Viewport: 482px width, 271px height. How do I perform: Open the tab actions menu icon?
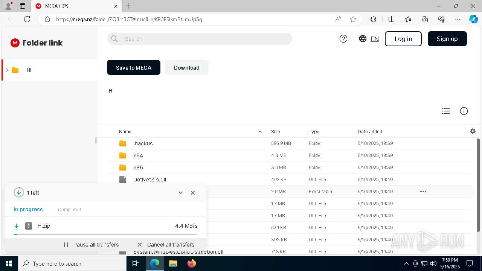[x=23, y=6]
